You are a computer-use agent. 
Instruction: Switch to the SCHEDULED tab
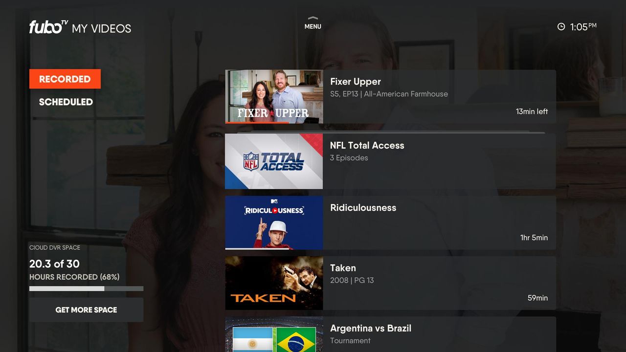click(x=66, y=102)
